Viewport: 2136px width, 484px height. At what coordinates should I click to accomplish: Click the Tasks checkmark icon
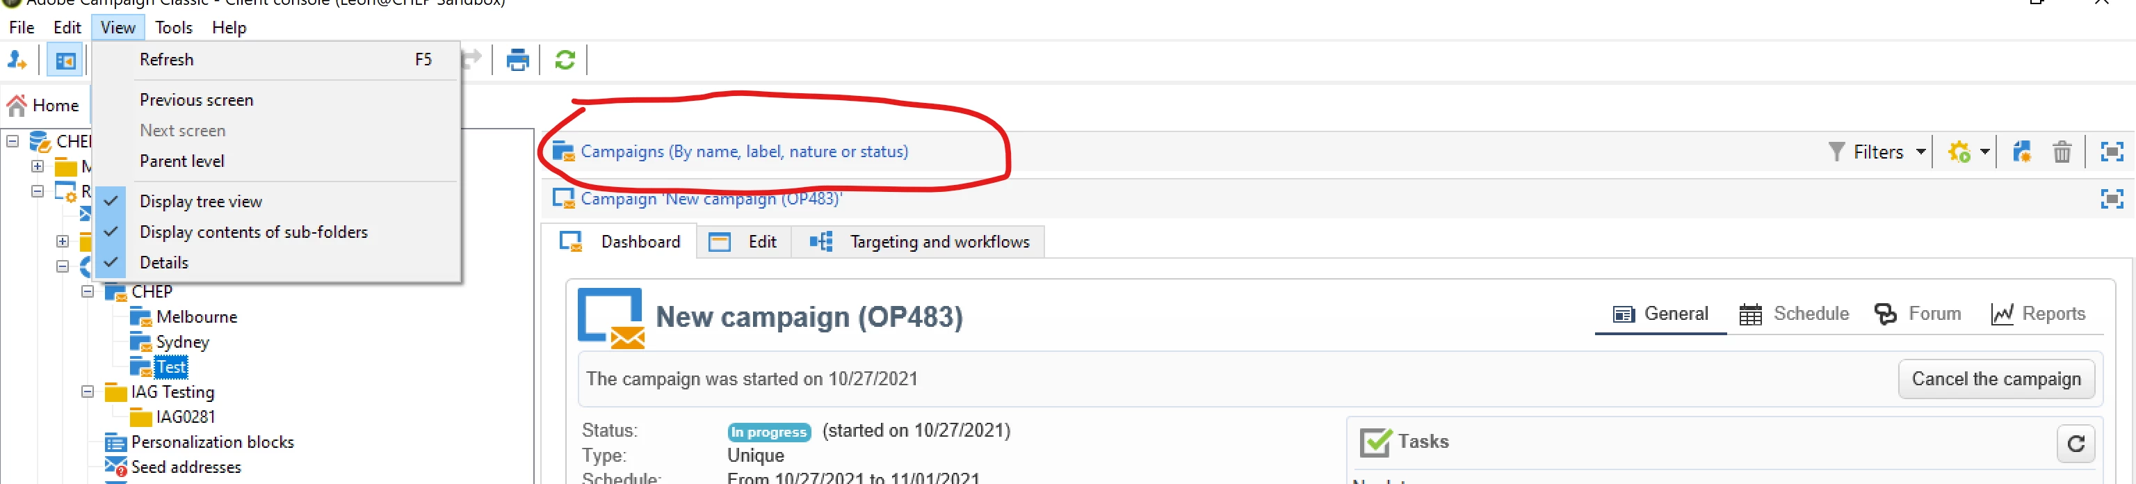1375,442
